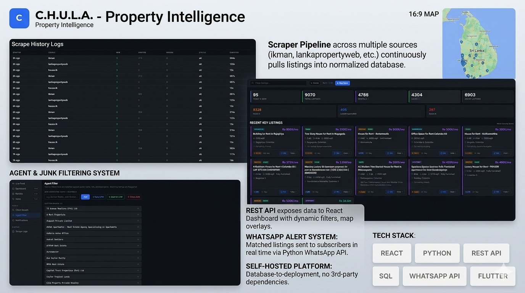Click the blue icon button on Rs 200K/mo card
This screenshot has width=525, height=293.
point(496,153)
